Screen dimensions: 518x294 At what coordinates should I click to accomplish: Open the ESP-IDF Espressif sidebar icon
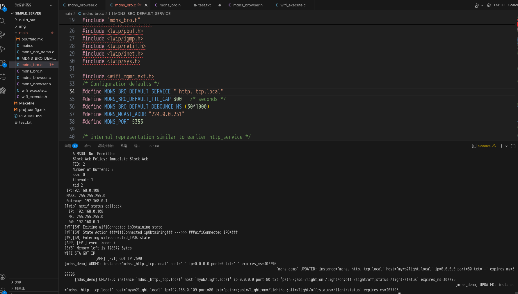pyautogui.click(x=3, y=91)
